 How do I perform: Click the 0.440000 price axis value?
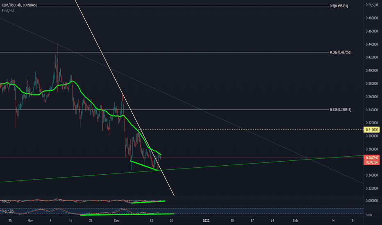(x=372, y=45)
